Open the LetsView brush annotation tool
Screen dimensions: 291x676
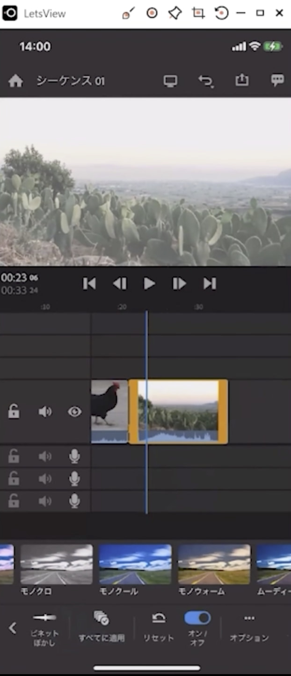tap(128, 14)
